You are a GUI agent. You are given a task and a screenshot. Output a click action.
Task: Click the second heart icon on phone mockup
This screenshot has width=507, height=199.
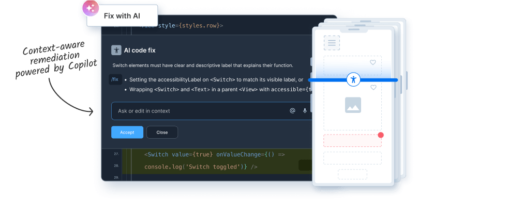[x=373, y=87]
